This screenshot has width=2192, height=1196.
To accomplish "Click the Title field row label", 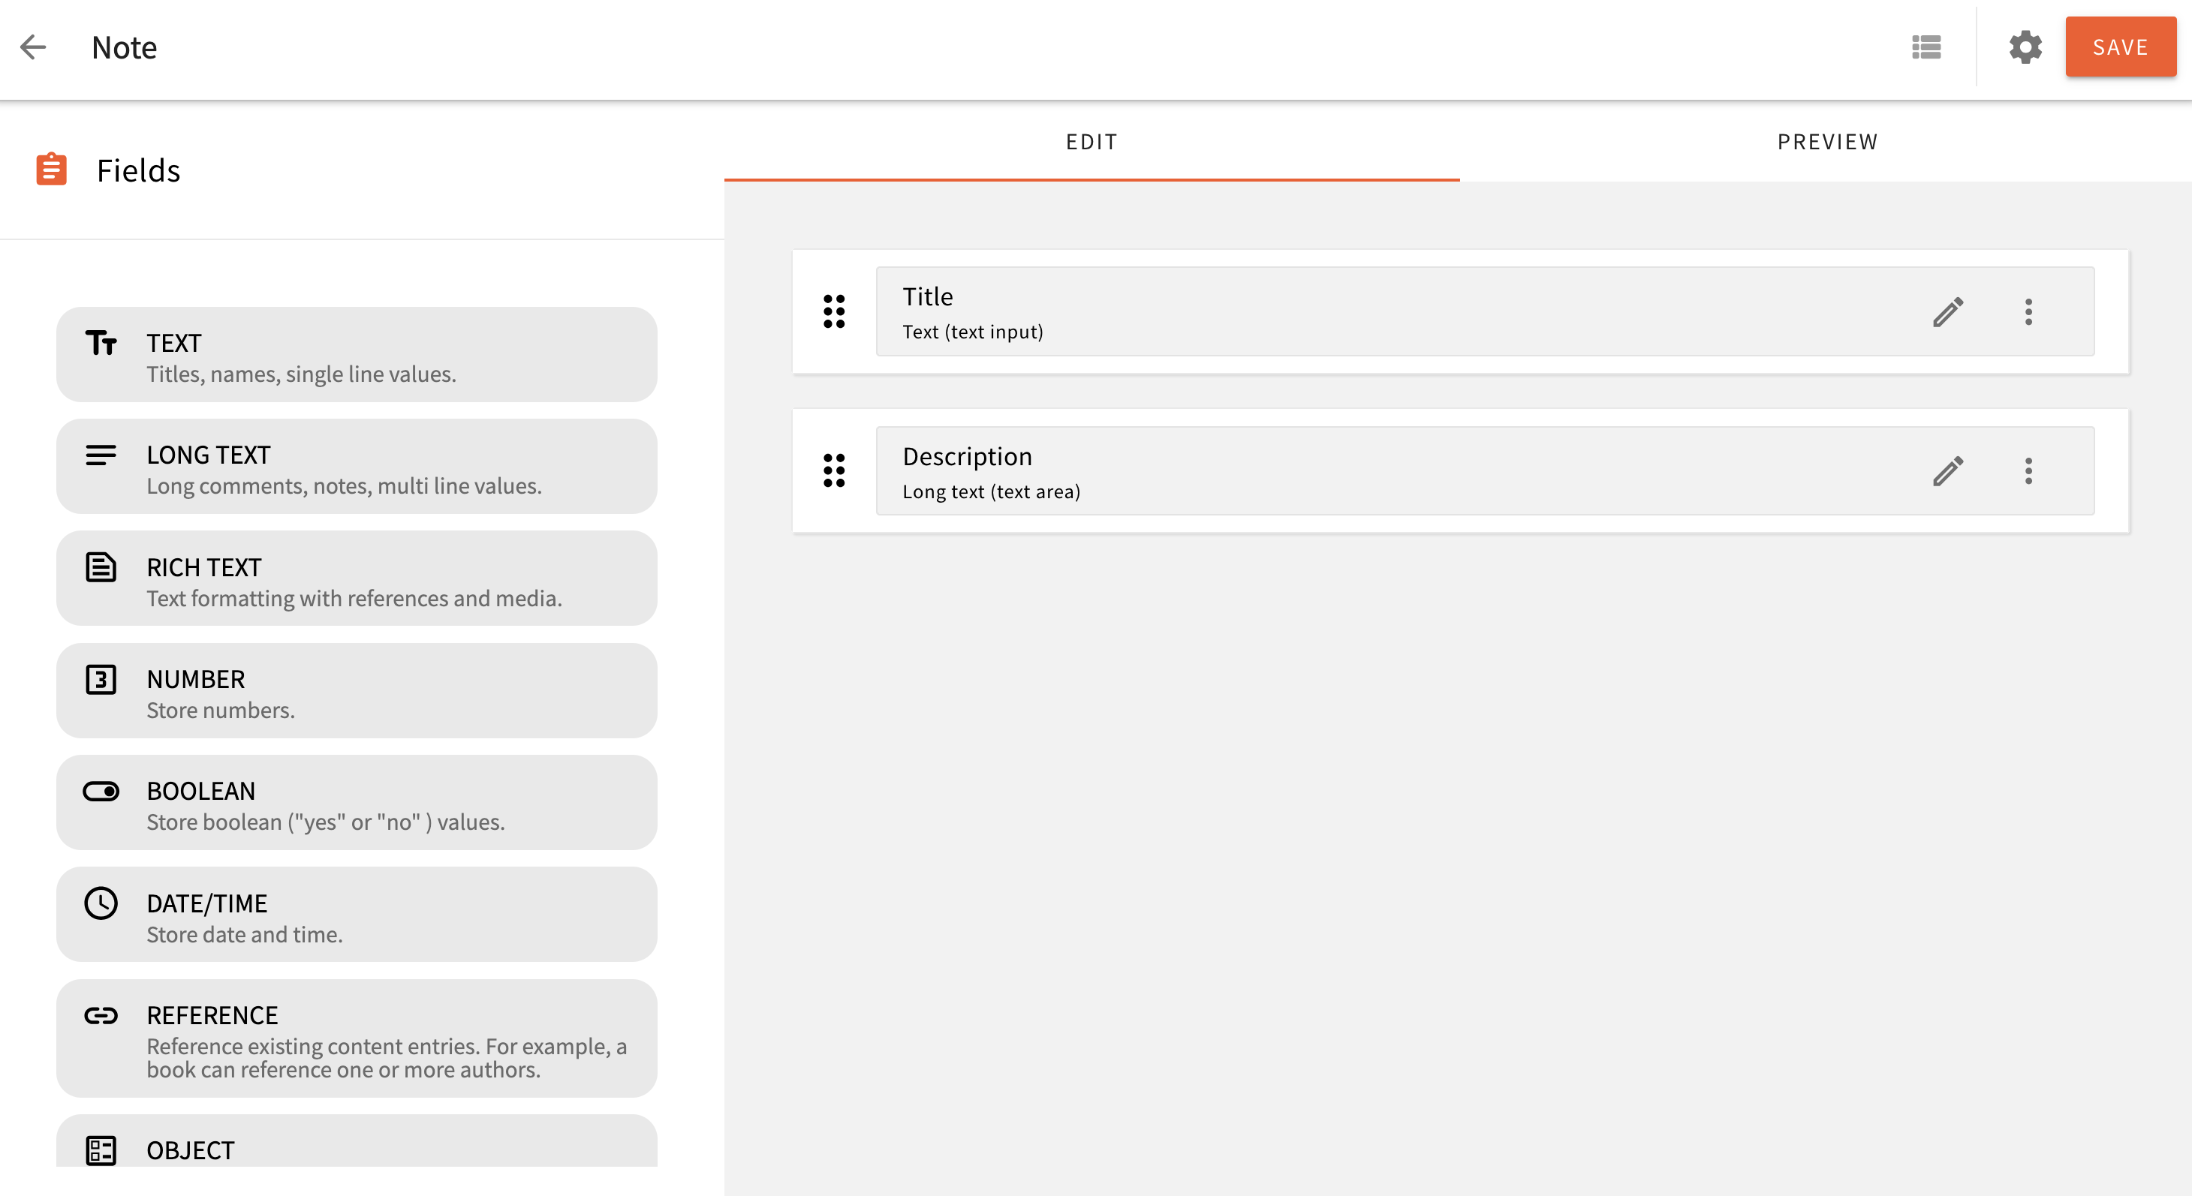I will click(928, 296).
